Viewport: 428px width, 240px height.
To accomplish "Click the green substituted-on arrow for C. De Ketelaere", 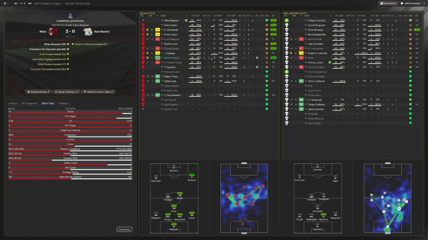I will [x=157, y=95].
